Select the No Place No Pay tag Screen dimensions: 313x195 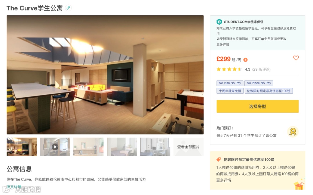pos(259,83)
